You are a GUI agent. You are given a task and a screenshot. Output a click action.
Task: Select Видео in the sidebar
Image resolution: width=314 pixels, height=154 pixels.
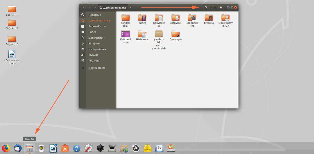(98, 32)
